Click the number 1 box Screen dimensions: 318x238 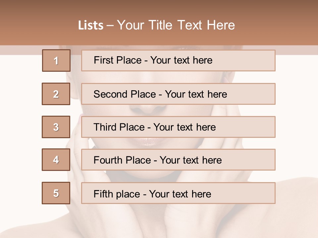click(56, 60)
